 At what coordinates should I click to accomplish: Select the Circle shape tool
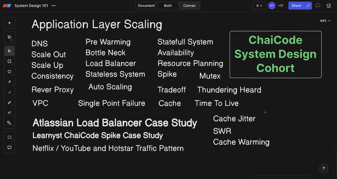9,72
